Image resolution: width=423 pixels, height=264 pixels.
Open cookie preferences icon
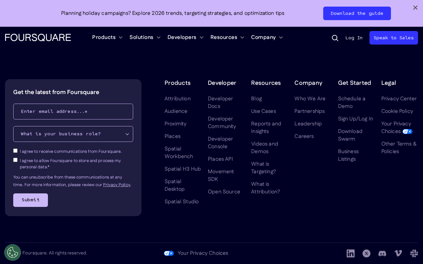(13, 252)
